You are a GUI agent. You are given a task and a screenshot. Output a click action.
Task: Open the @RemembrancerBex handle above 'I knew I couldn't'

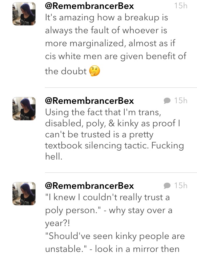[x=89, y=186]
